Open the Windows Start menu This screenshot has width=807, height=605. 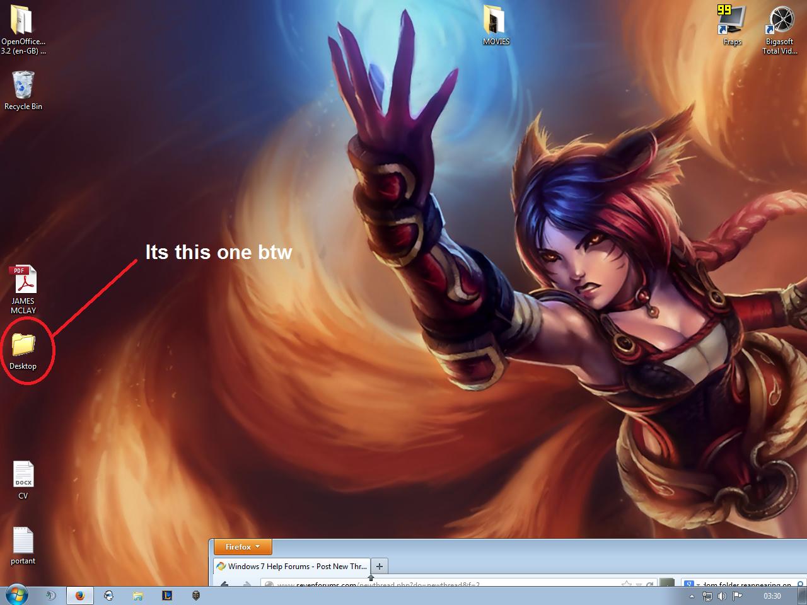(16, 595)
